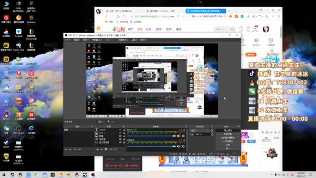Click 开始录制 Start Recording button
This screenshot has width=316, height=178.
[x=228, y=134]
